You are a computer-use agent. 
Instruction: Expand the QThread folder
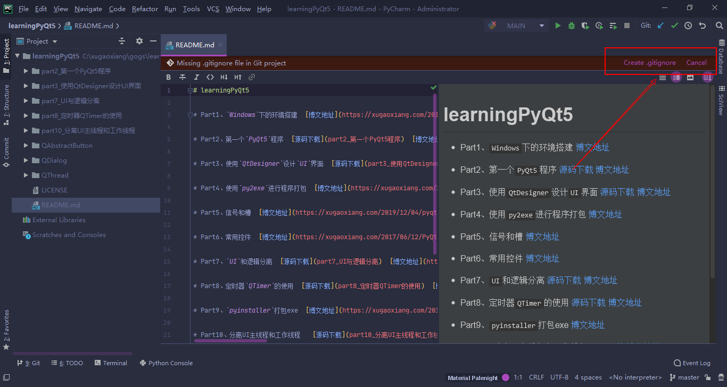[26, 175]
